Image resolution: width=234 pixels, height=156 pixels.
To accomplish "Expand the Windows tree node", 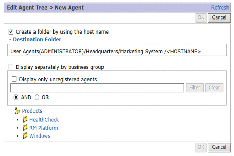I will (x=18, y=136).
